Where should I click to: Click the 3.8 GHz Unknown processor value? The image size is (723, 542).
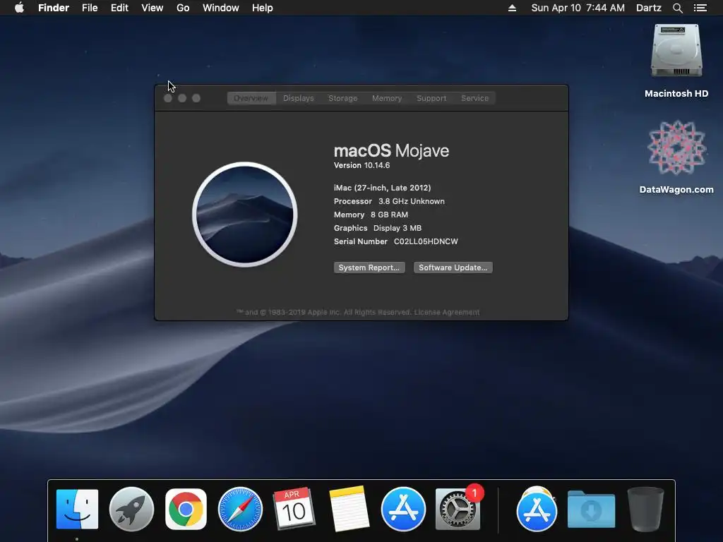[412, 201]
